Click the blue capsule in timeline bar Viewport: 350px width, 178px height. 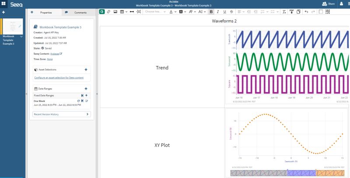pyautogui.click(x=301, y=173)
